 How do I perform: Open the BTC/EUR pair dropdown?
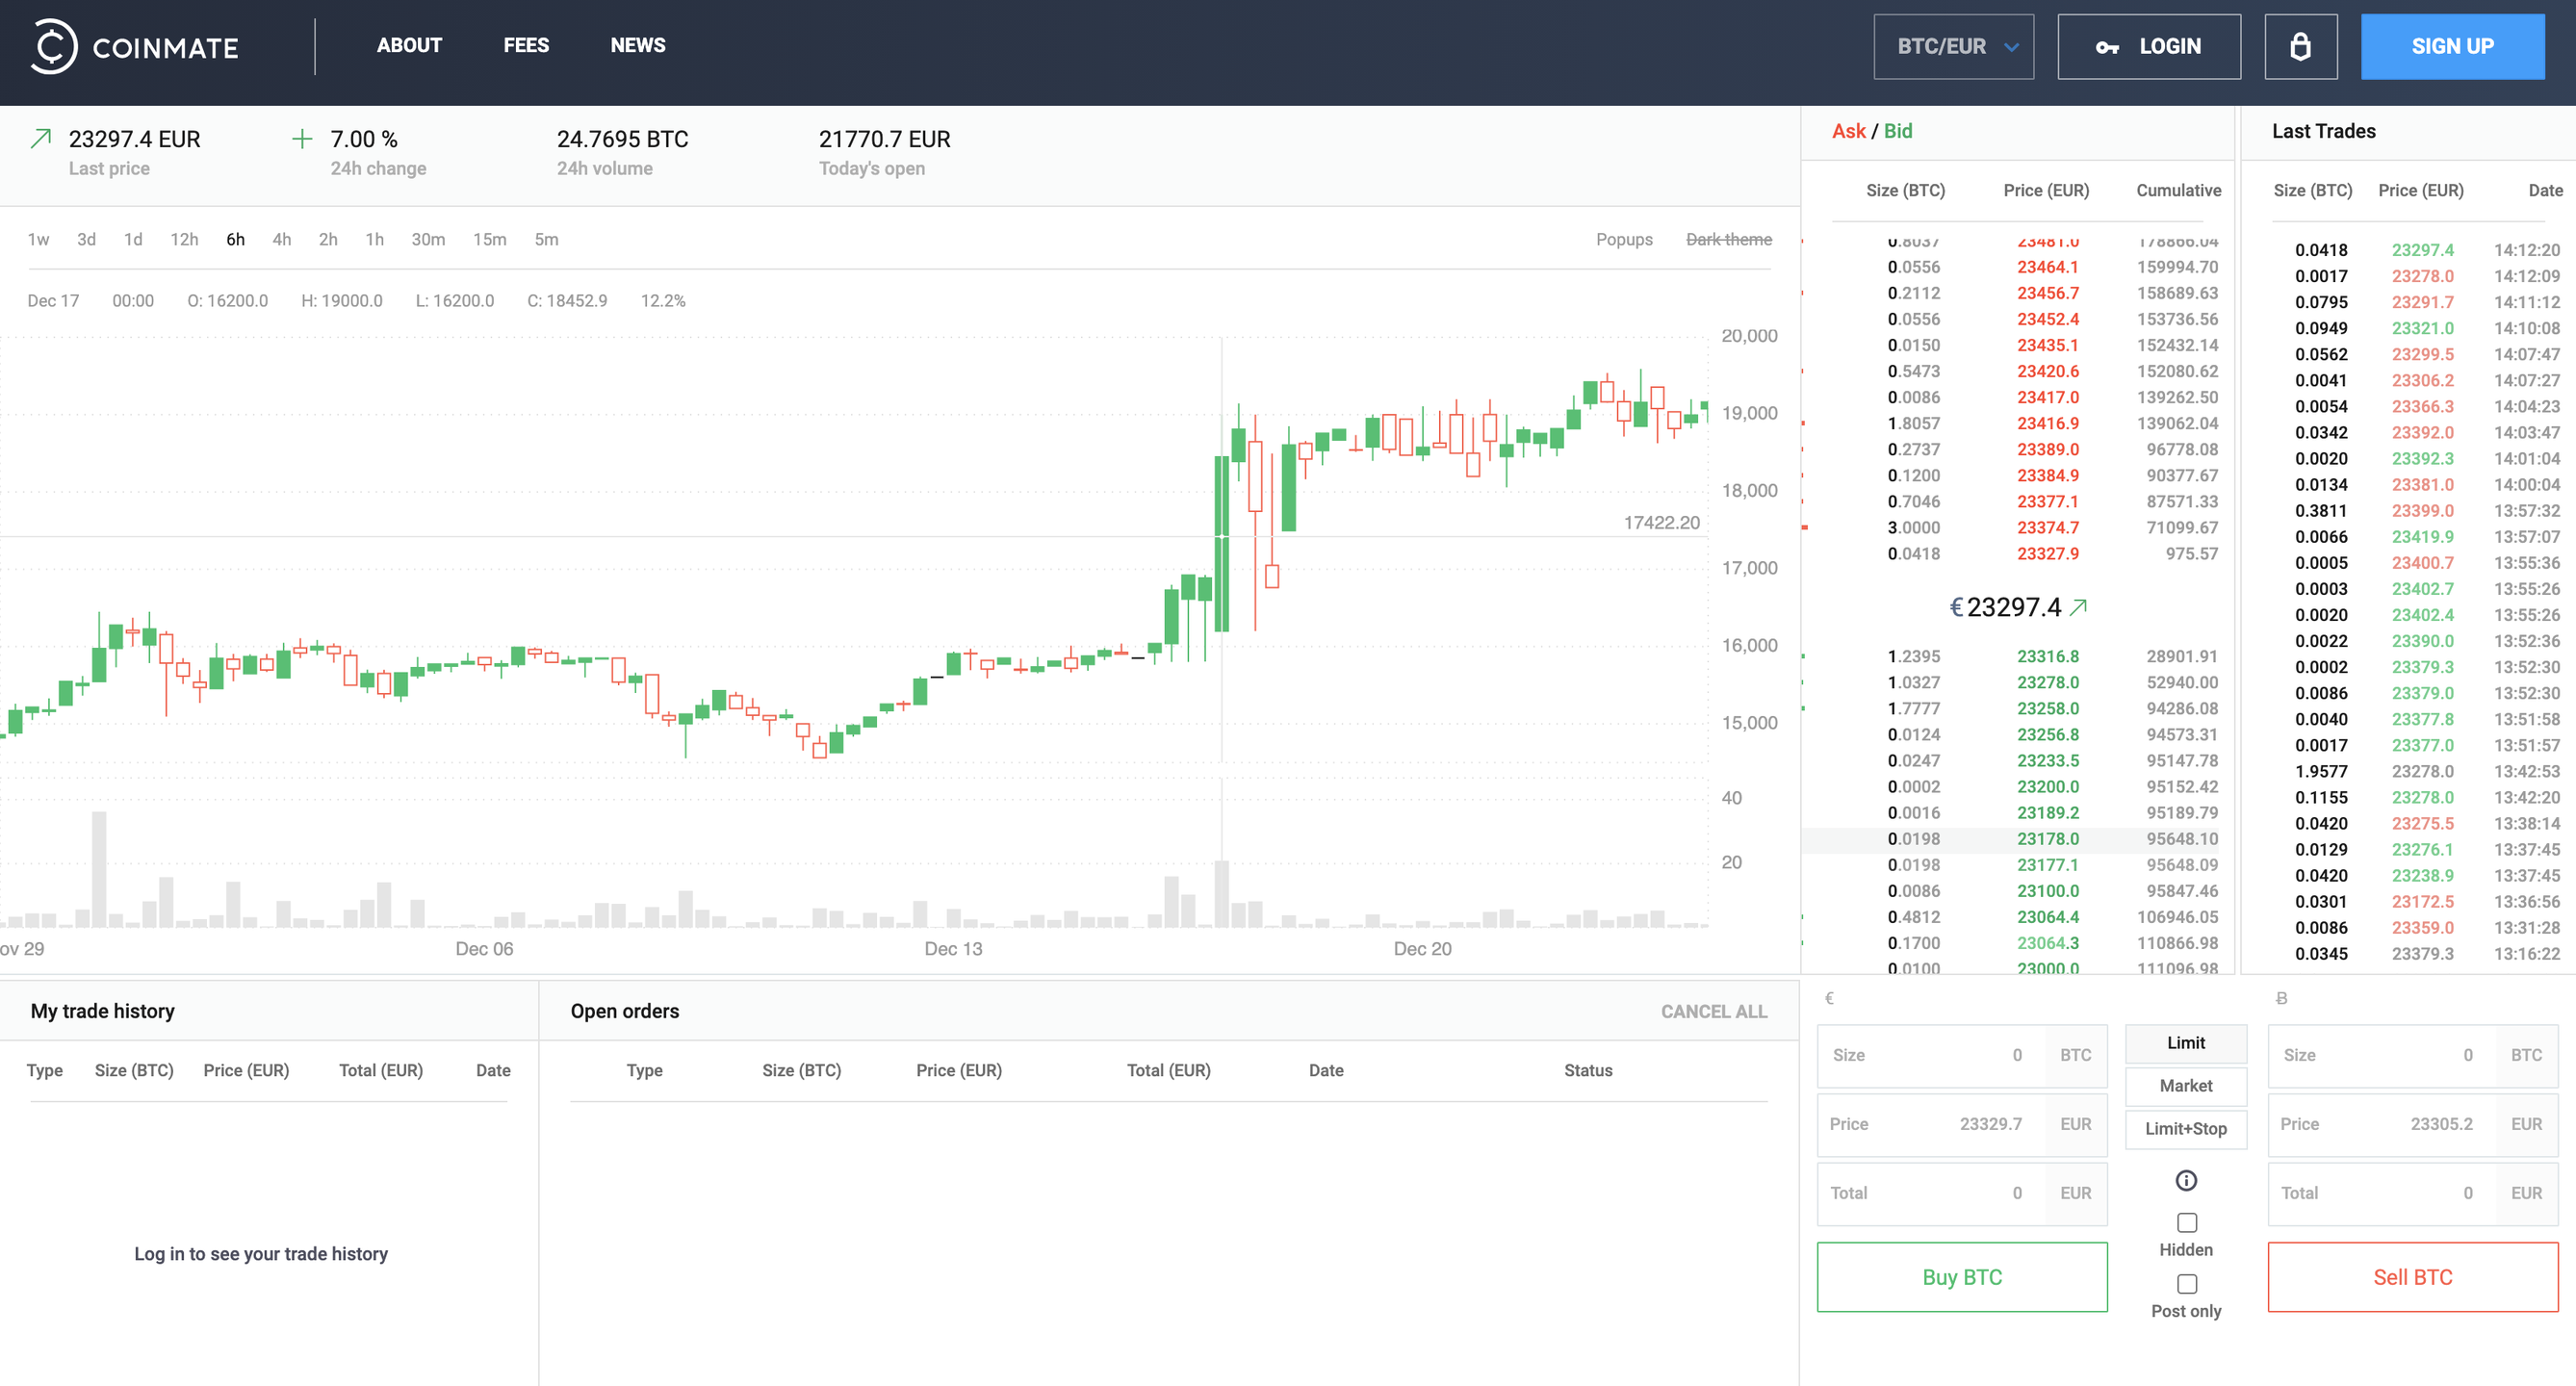coord(1953,46)
